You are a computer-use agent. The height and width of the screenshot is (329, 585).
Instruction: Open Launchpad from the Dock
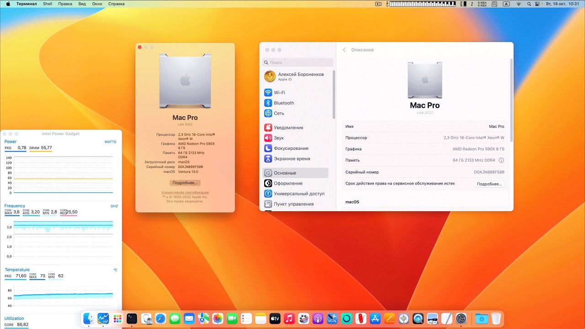pos(117,318)
